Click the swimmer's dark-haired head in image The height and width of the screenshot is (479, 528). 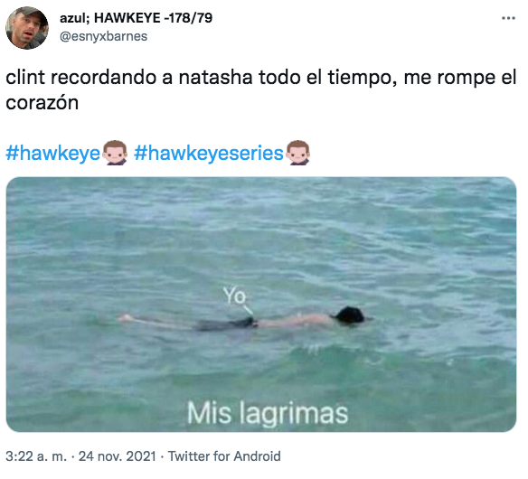(350, 315)
